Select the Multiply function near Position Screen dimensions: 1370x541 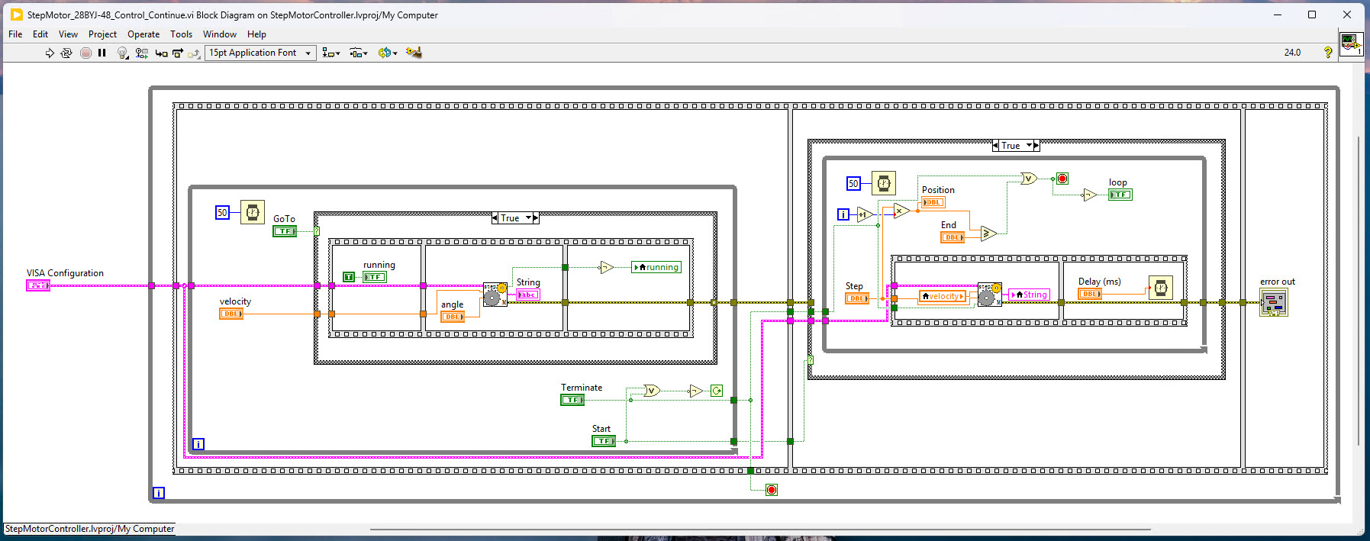901,211
